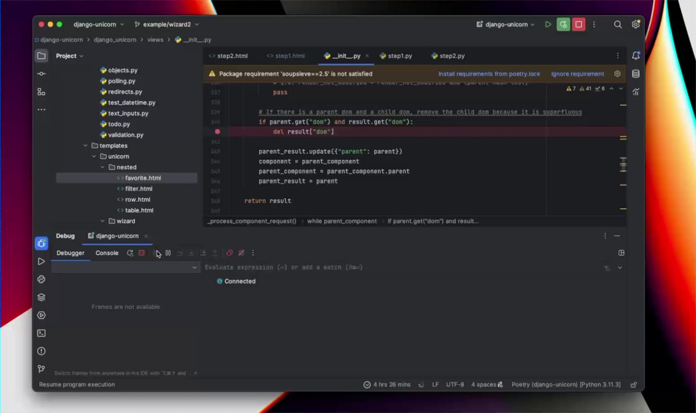
Task: Collapse the nested folder
Action: coord(102,167)
